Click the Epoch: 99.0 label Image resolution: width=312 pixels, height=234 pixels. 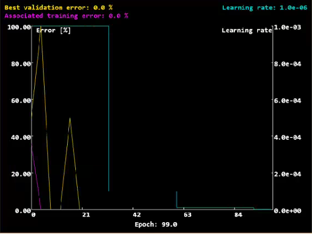pos(156,225)
